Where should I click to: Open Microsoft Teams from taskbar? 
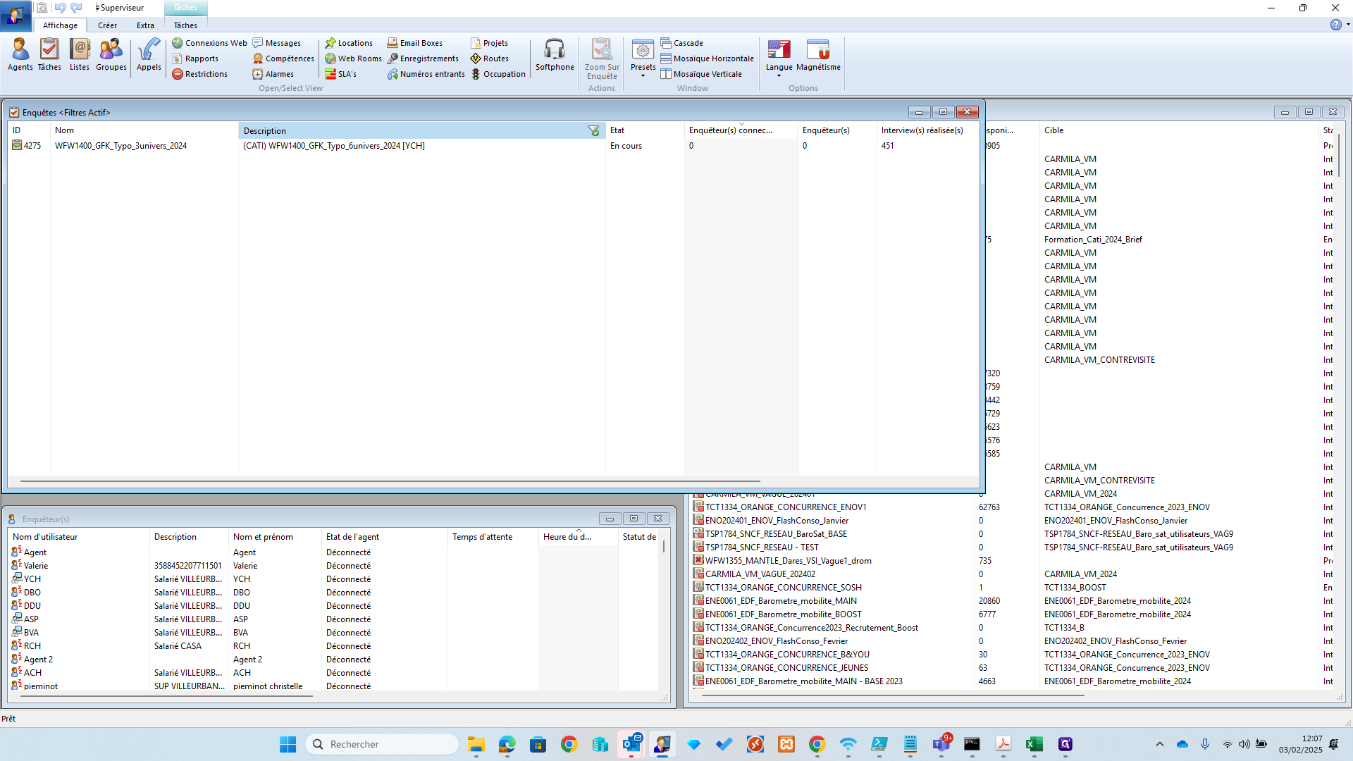point(941,744)
